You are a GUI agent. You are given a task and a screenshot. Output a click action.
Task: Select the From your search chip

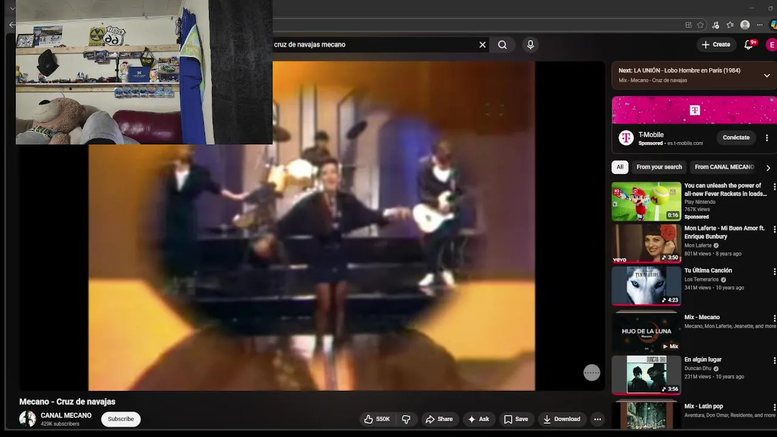tap(659, 167)
